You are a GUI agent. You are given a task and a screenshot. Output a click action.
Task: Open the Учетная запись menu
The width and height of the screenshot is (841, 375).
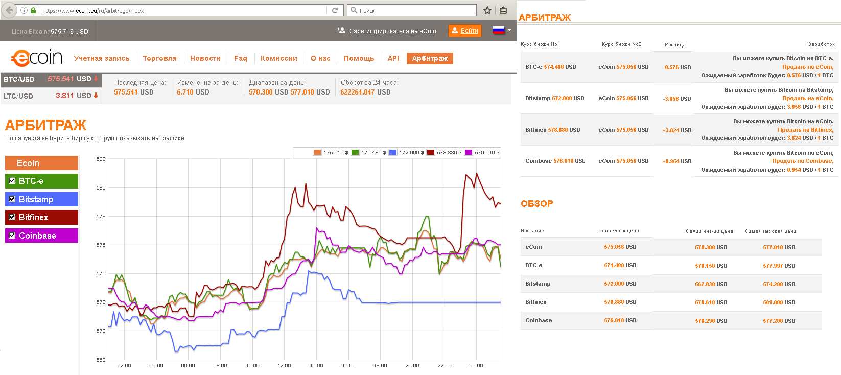(x=102, y=58)
